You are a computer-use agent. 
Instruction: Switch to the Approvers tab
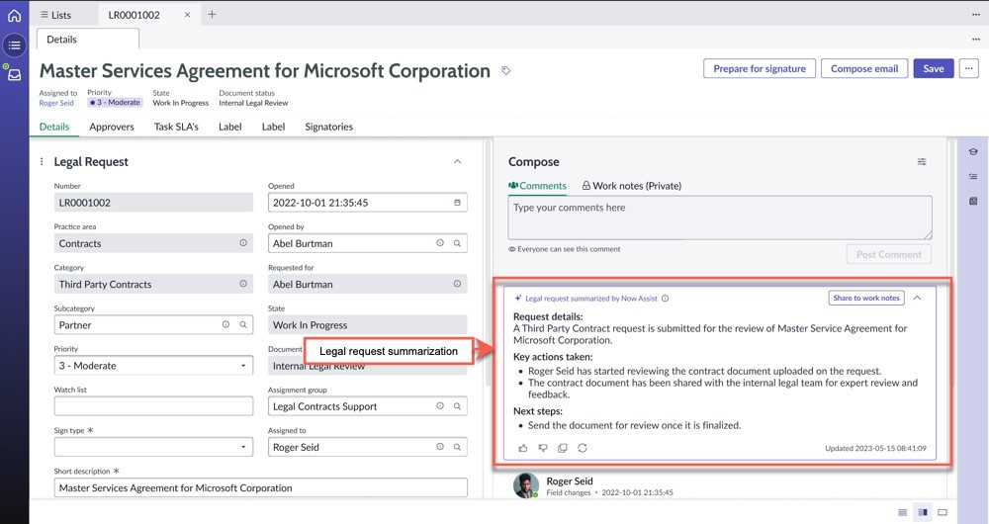pyautogui.click(x=112, y=127)
